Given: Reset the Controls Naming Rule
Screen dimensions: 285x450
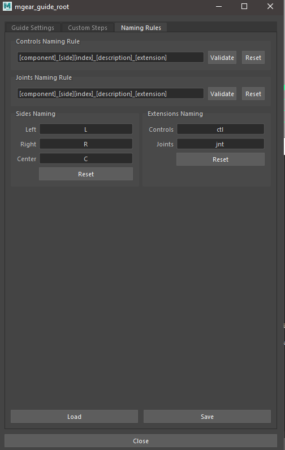Looking at the screenshot, I should [x=253, y=58].
